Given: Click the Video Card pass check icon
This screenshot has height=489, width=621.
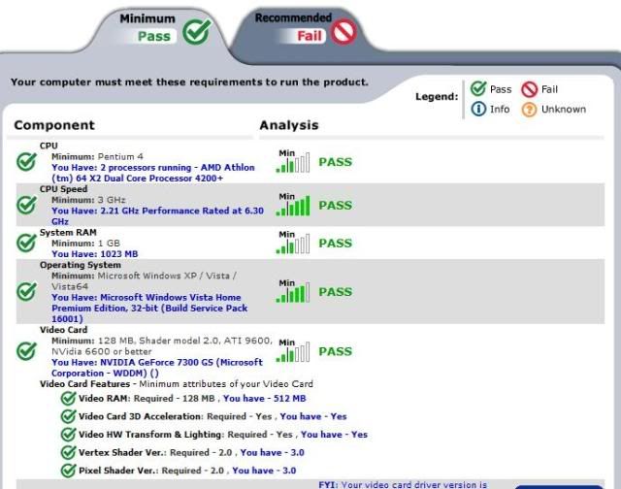Looking at the screenshot, I should tap(26, 350).
